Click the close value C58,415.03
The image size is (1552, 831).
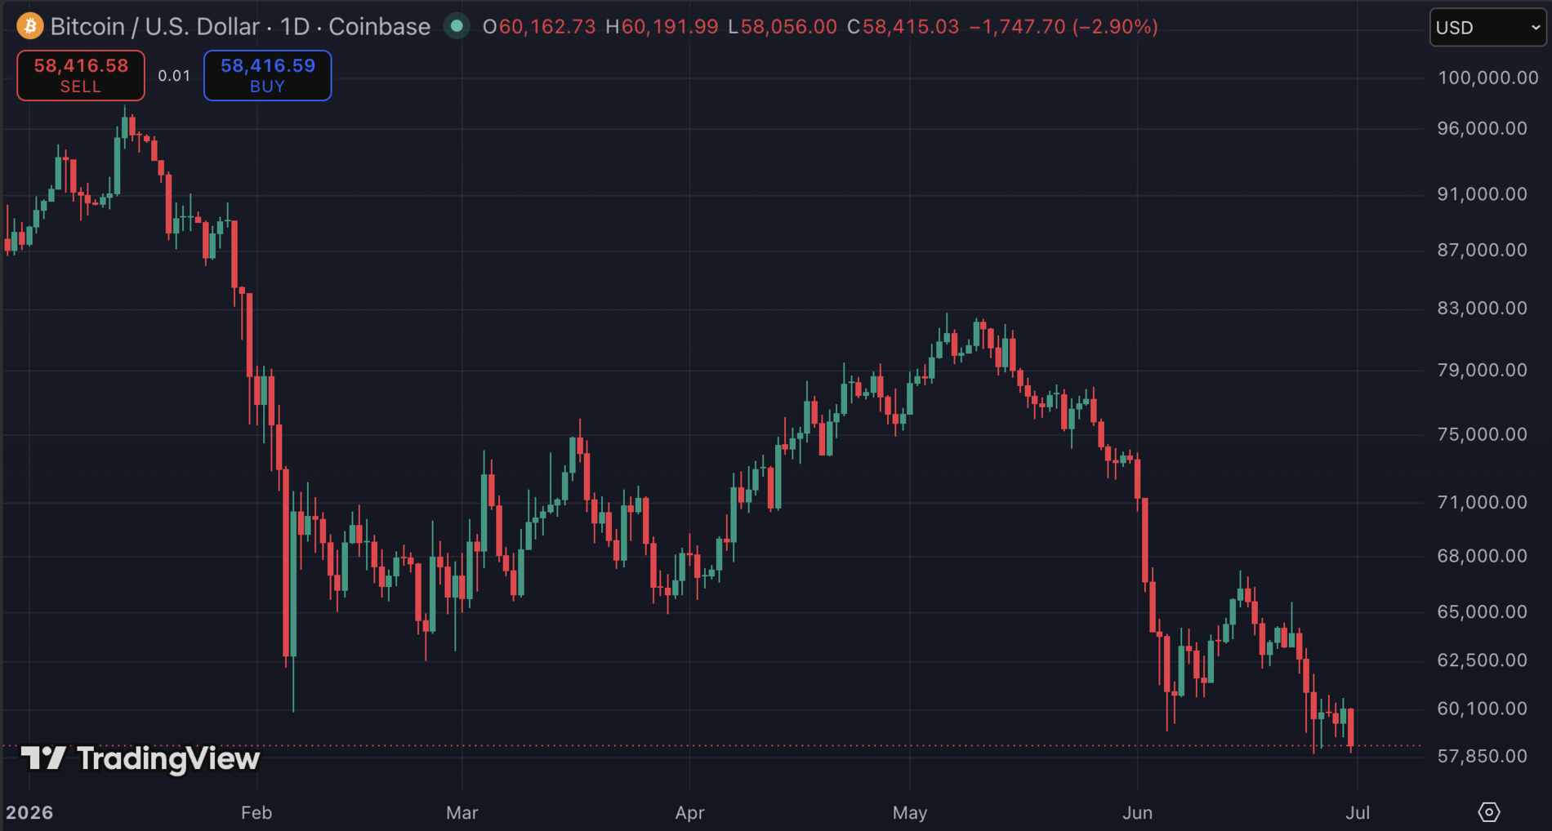[903, 27]
